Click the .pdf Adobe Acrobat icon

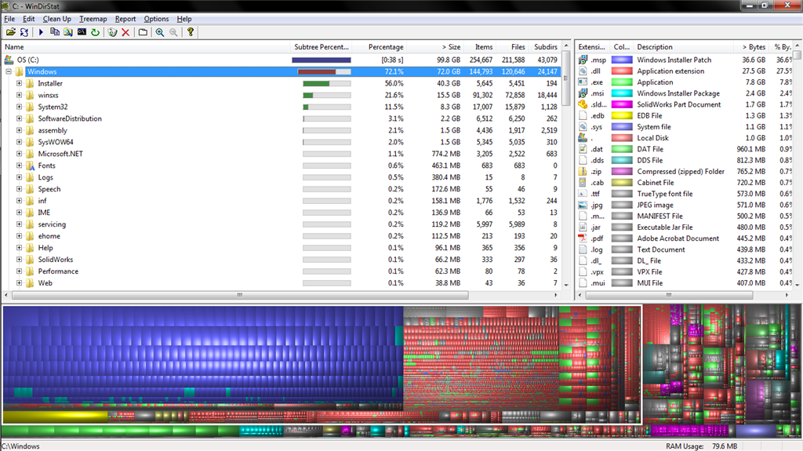583,238
